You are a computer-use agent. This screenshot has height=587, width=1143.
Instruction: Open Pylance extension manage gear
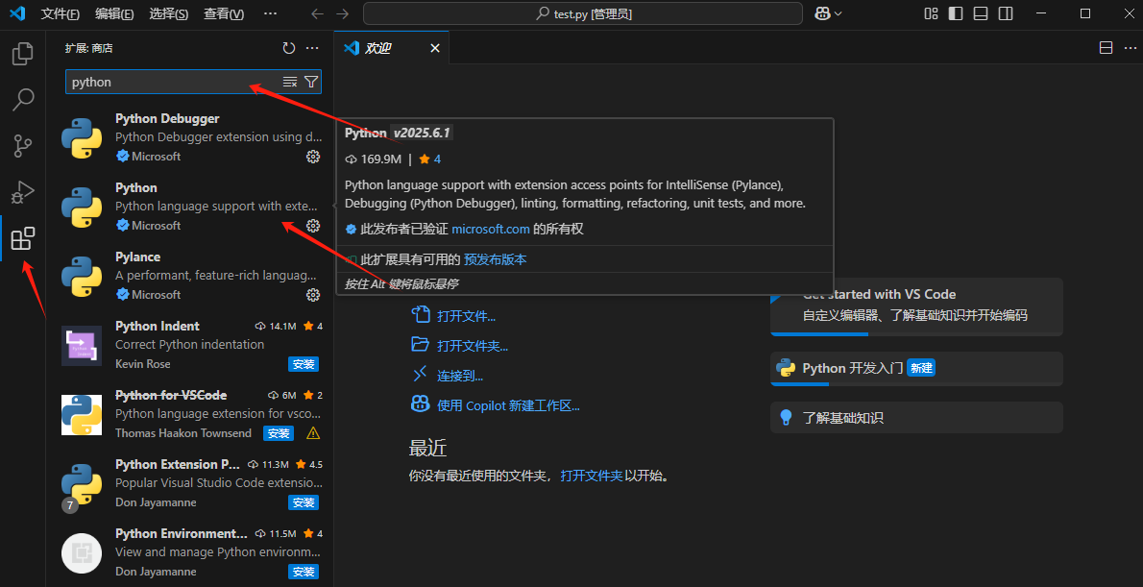[x=313, y=295]
